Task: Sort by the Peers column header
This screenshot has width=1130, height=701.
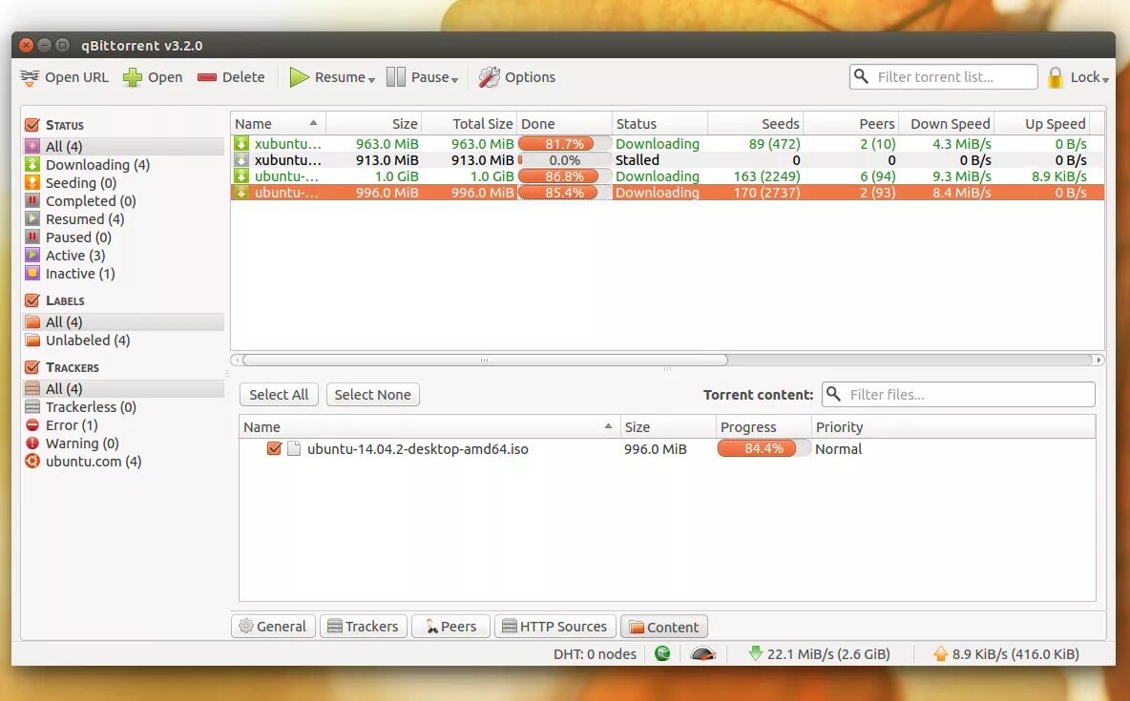Action: [850, 124]
